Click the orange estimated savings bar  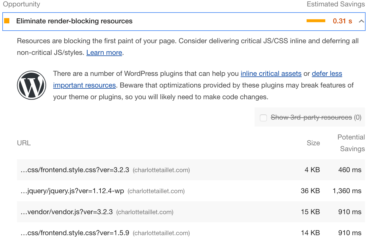[316, 21]
